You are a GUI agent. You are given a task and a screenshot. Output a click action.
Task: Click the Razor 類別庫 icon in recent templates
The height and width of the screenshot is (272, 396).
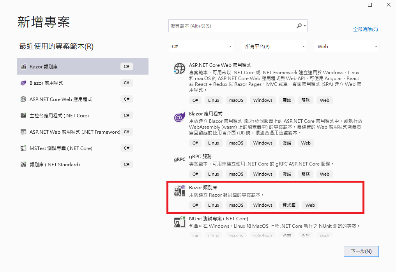pyautogui.click(x=23, y=66)
